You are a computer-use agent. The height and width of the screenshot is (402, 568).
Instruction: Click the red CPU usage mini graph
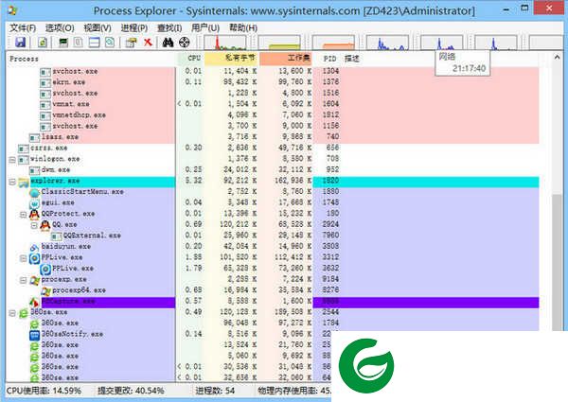(x=225, y=43)
